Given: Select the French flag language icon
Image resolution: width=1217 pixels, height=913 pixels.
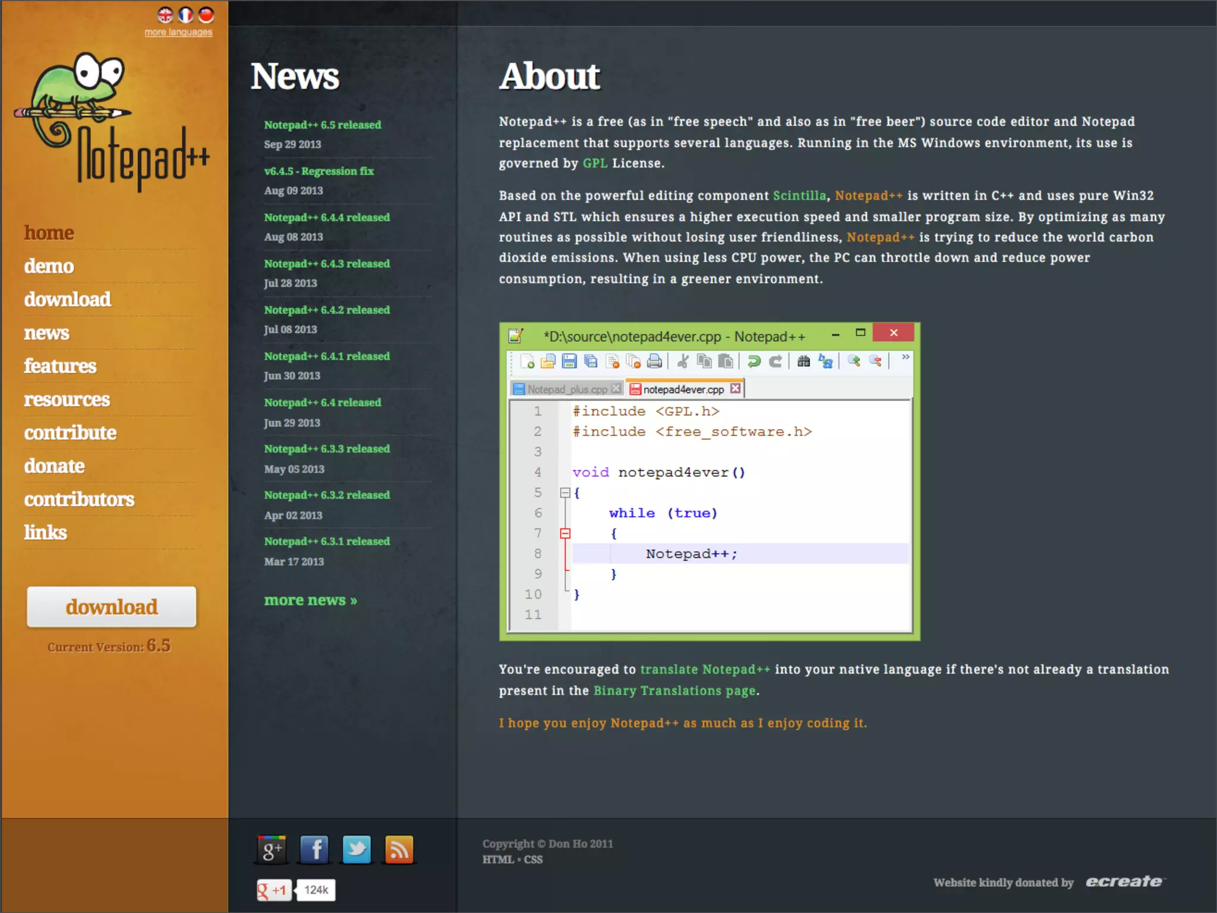Looking at the screenshot, I should click(185, 14).
